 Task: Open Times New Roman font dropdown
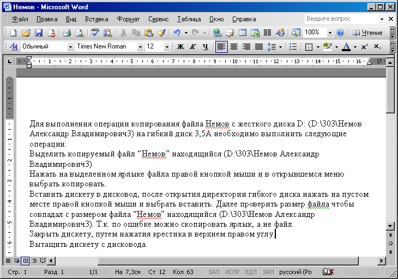140,47
